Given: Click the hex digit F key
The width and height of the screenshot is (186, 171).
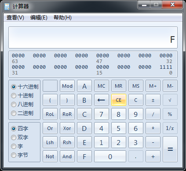Looking at the screenshot, I should 84,156.
